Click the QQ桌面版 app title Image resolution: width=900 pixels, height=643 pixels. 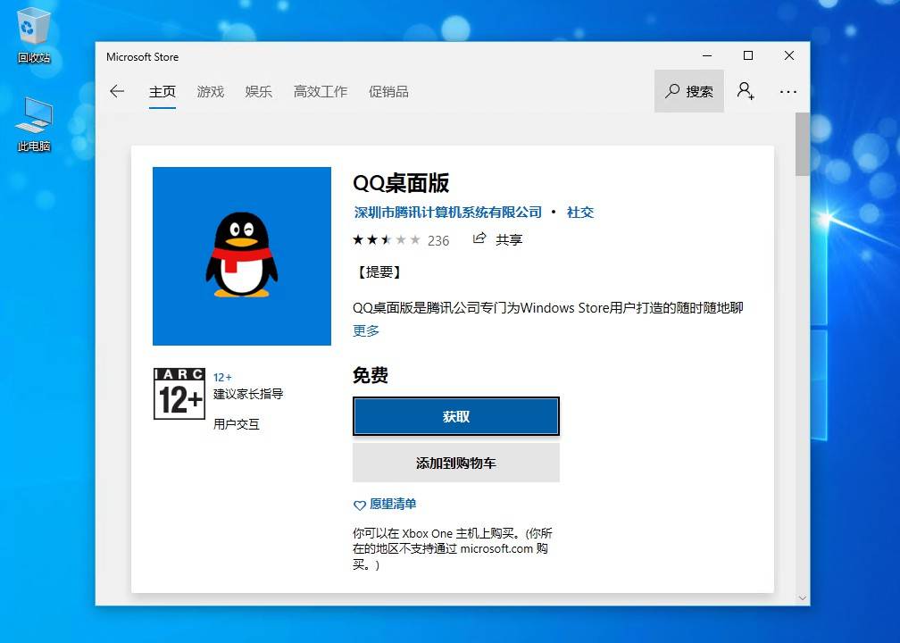[x=401, y=183]
